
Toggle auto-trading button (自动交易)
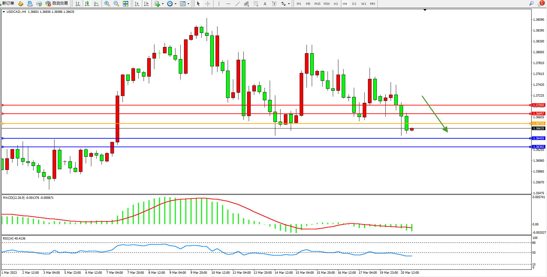(x=57, y=3)
